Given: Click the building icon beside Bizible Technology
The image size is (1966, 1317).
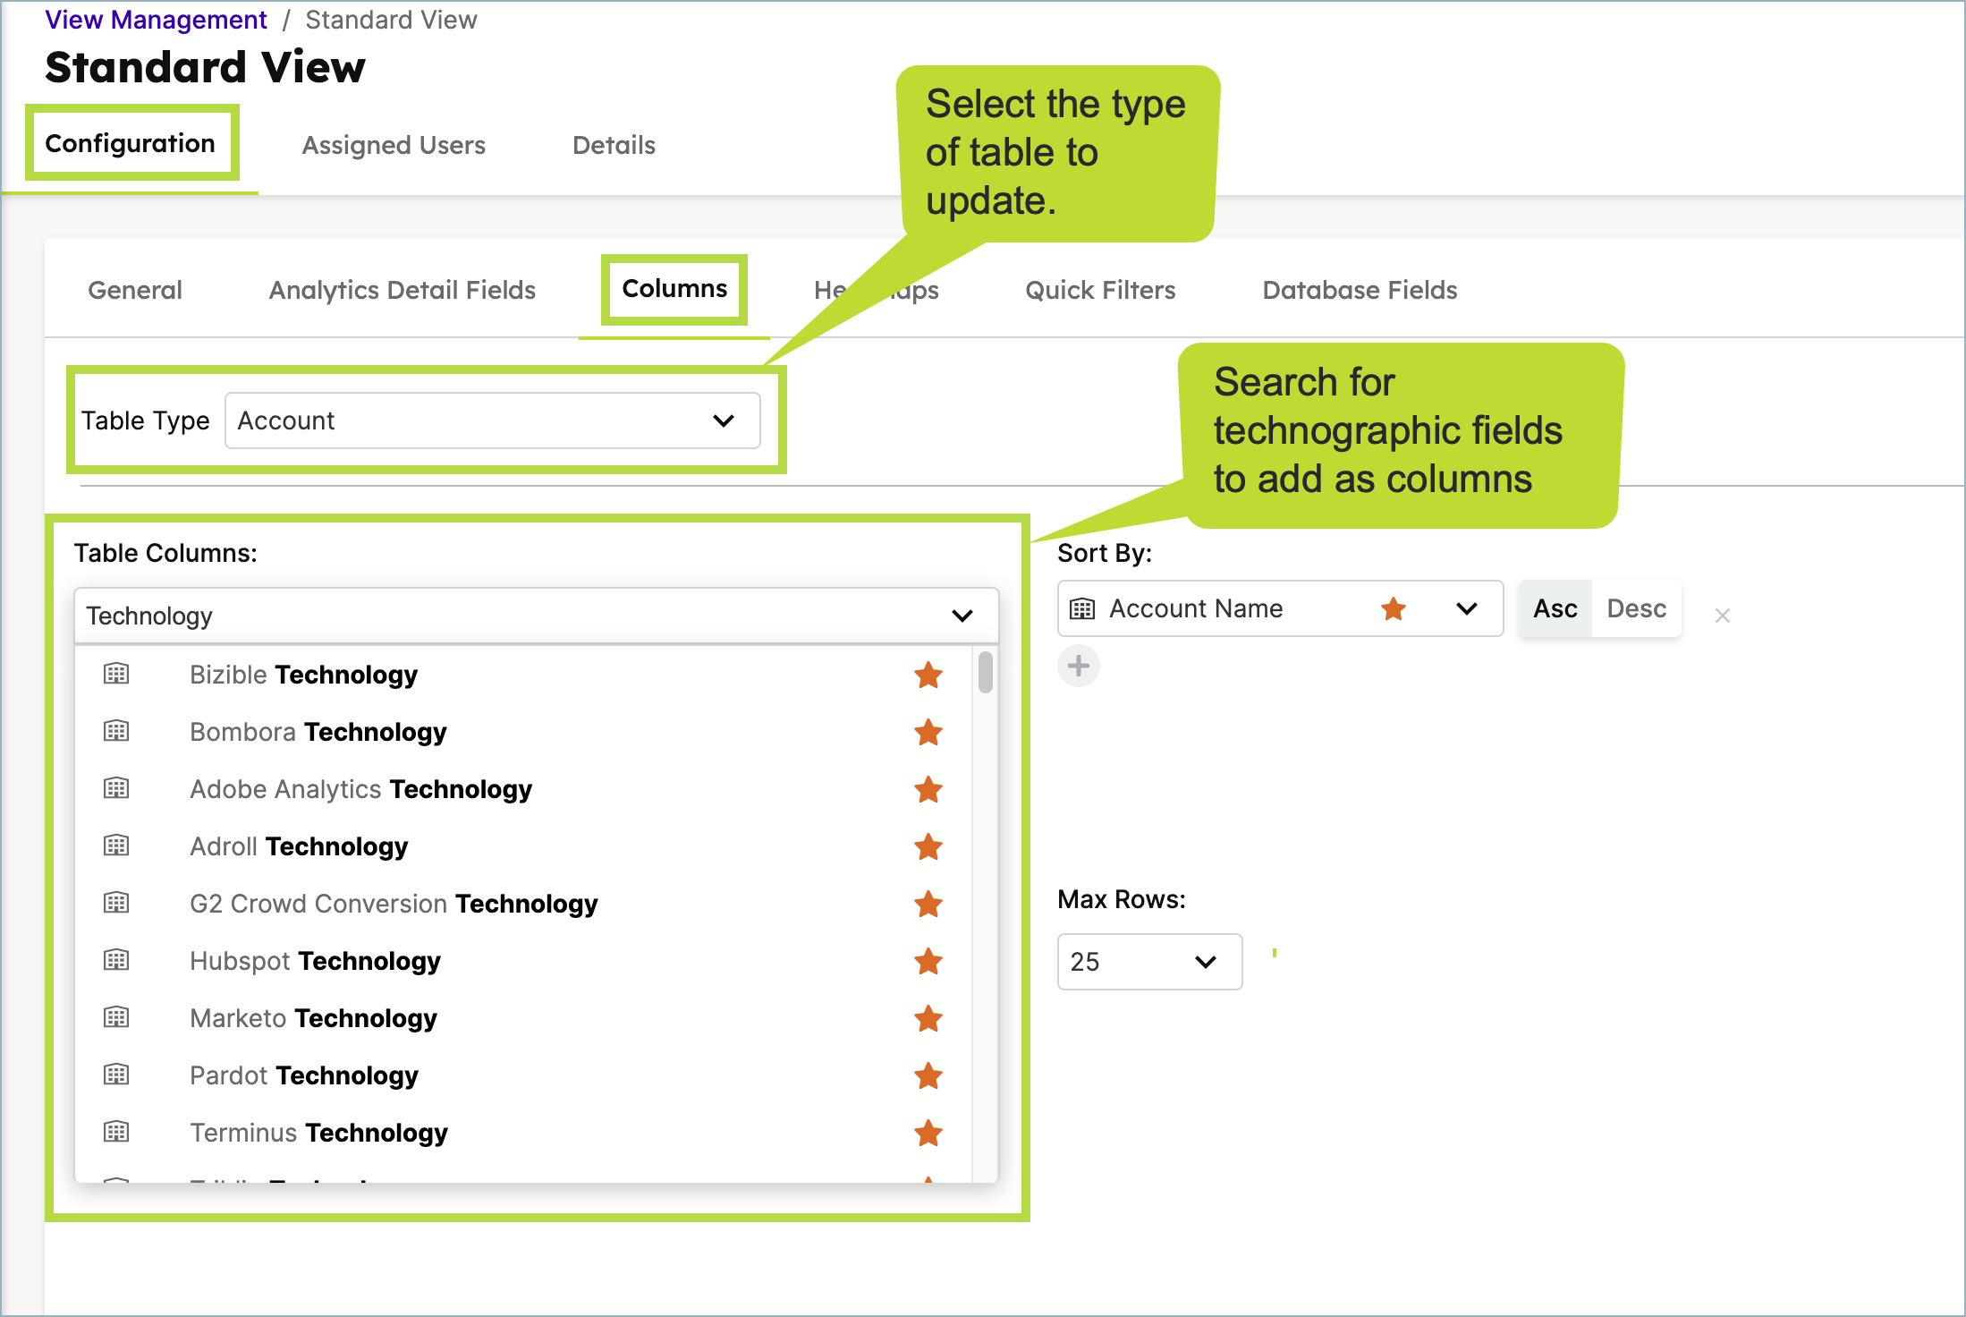Looking at the screenshot, I should click(x=116, y=675).
